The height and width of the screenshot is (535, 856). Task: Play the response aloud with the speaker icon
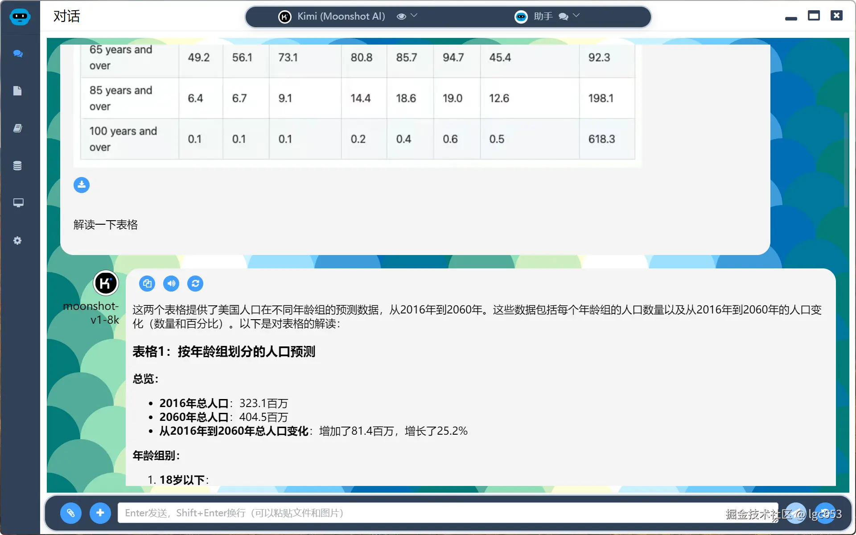[171, 284]
